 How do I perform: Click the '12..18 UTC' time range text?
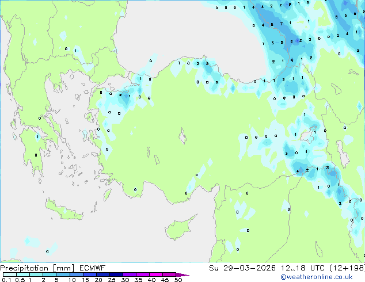(303, 268)
